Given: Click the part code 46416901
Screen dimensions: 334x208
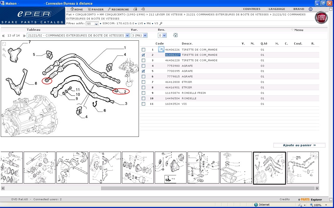Looking at the screenshot, I should pyautogui.click(x=172, y=88).
